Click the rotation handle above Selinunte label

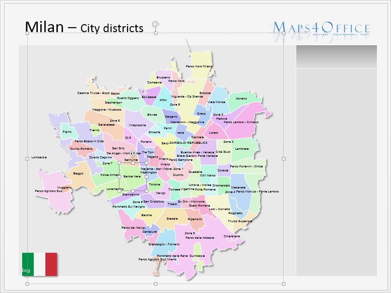click(x=133, y=153)
